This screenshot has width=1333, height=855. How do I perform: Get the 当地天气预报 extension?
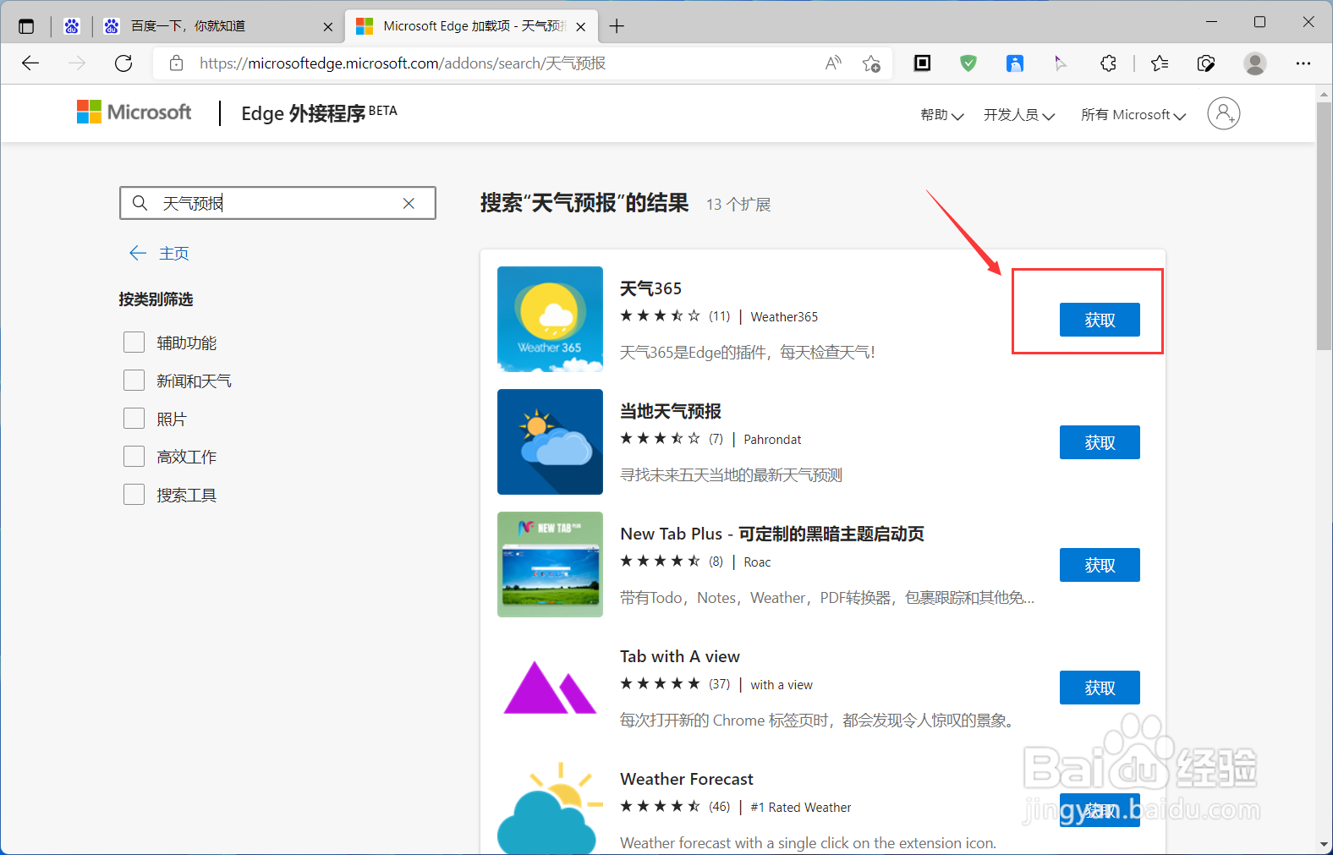tap(1100, 442)
